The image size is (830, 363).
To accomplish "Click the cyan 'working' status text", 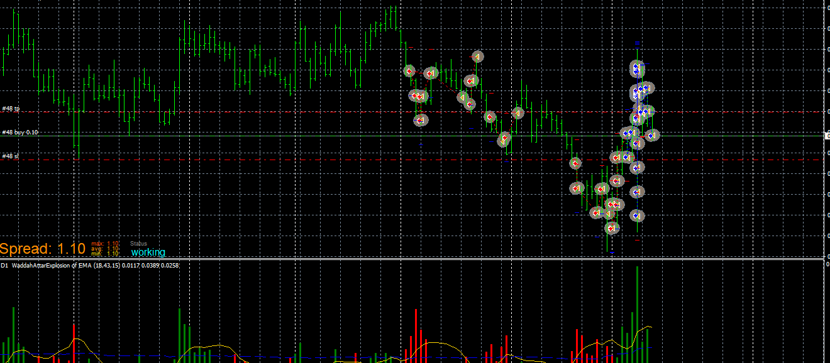I will click(148, 252).
